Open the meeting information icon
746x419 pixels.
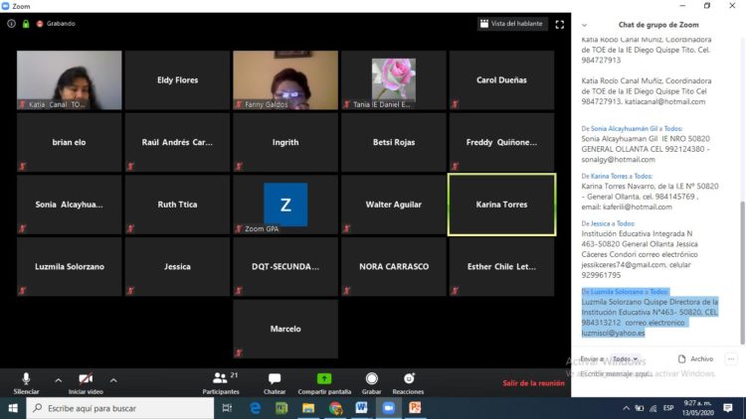(11, 23)
